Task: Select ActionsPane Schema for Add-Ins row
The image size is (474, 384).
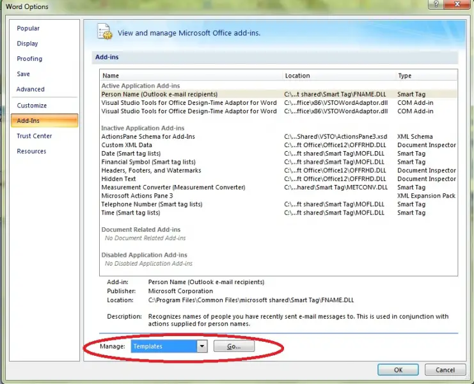Action: coord(278,137)
